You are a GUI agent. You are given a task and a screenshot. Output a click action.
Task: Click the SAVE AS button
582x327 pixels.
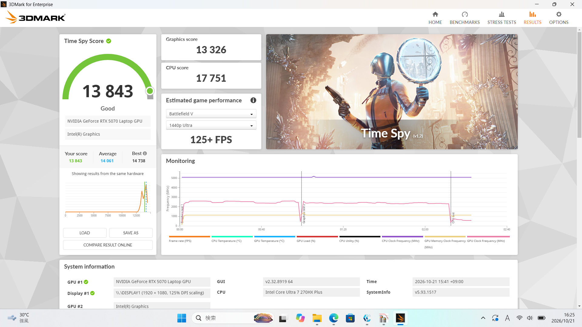pyautogui.click(x=131, y=233)
